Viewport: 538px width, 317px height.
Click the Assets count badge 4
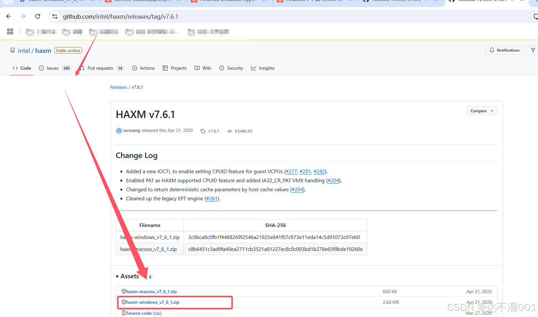(x=150, y=277)
